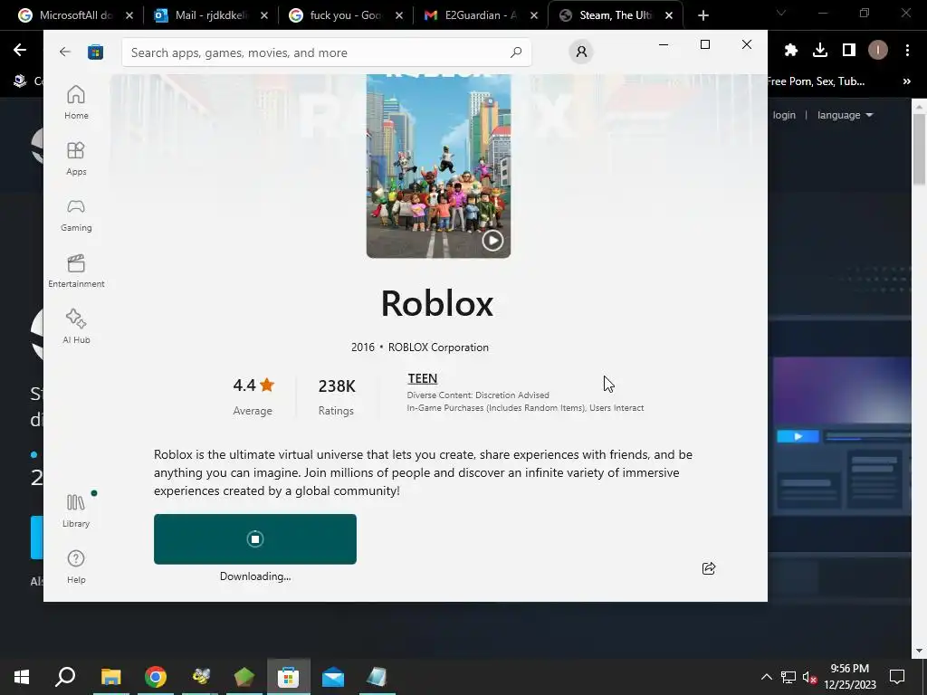Close the Mail Chrome tab
Image resolution: width=927 pixels, height=695 pixels.
tap(263, 15)
